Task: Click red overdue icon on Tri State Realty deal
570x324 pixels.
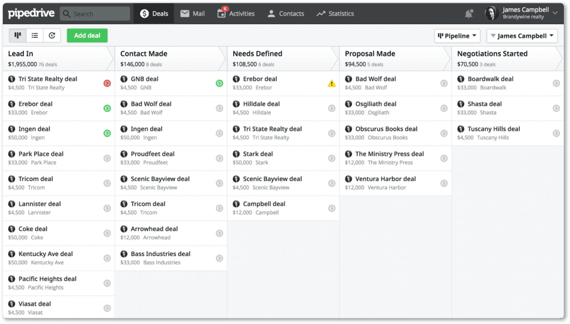Action: (x=107, y=84)
